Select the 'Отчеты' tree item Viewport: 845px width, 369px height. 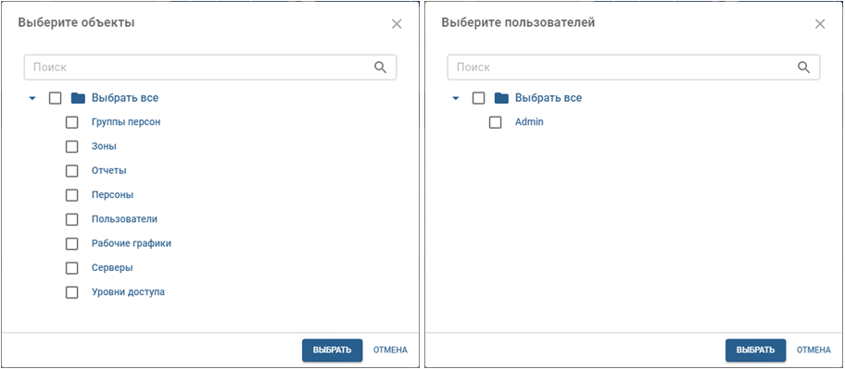108,170
